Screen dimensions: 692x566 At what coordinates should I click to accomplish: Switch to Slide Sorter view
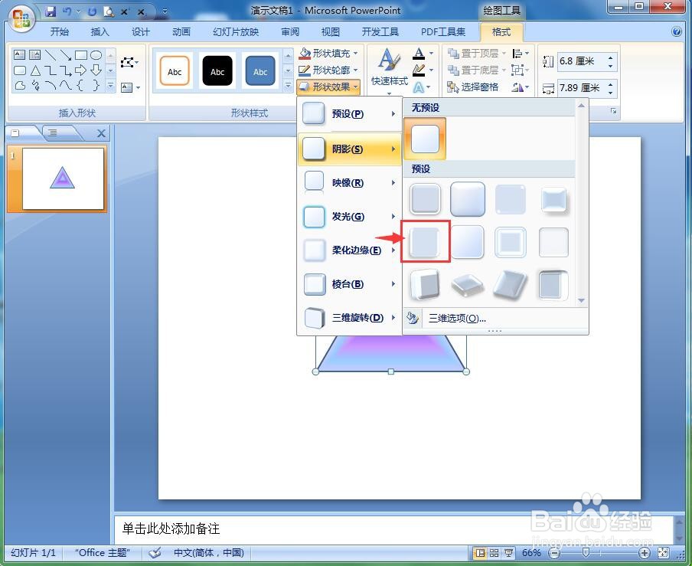495,553
